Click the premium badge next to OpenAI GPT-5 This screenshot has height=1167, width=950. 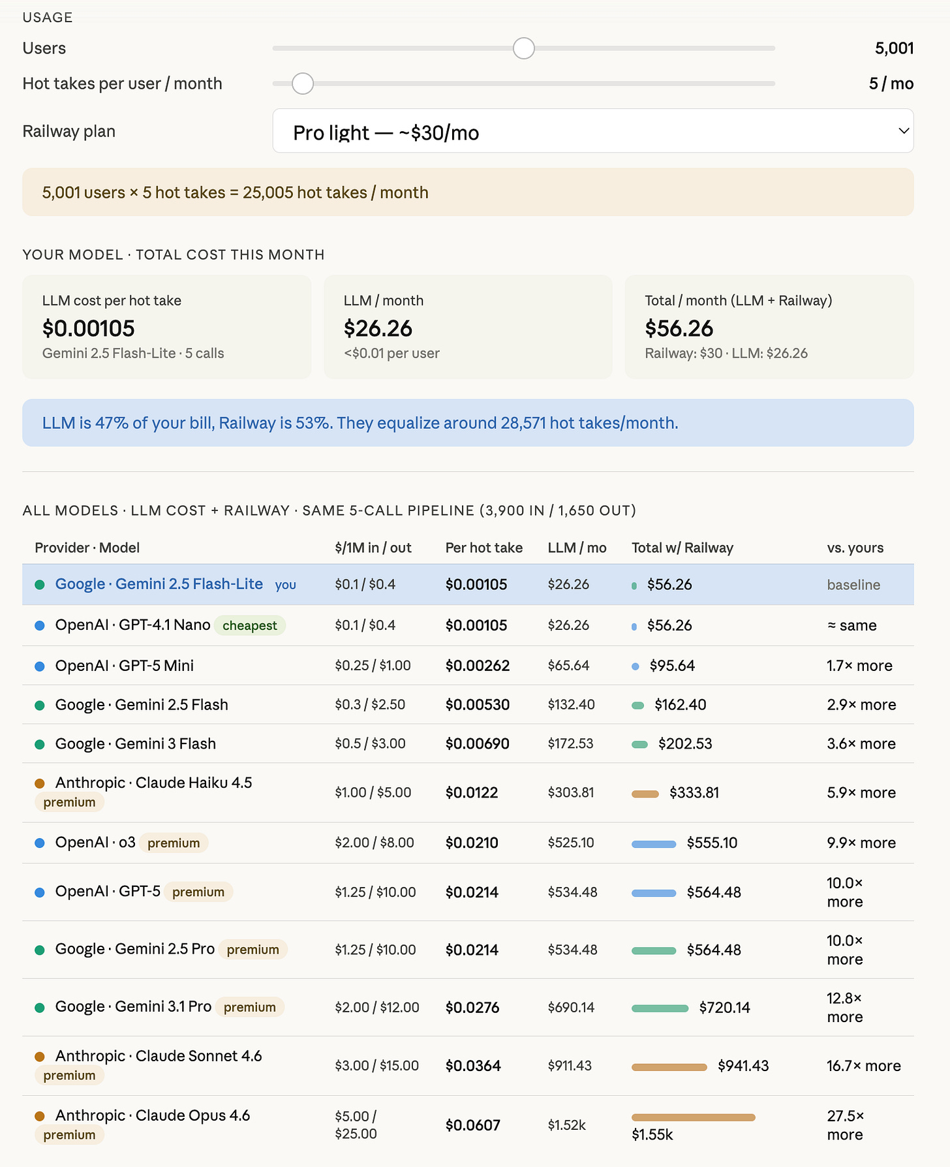pyautogui.click(x=198, y=892)
